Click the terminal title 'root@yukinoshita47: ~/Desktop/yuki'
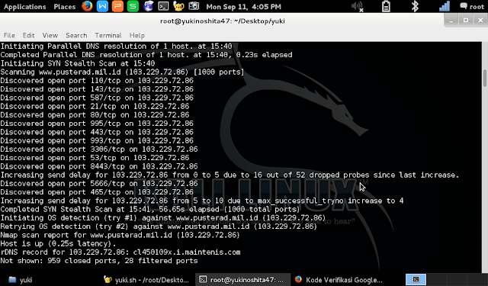The height and width of the screenshot is (286, 488). (223, 21)
